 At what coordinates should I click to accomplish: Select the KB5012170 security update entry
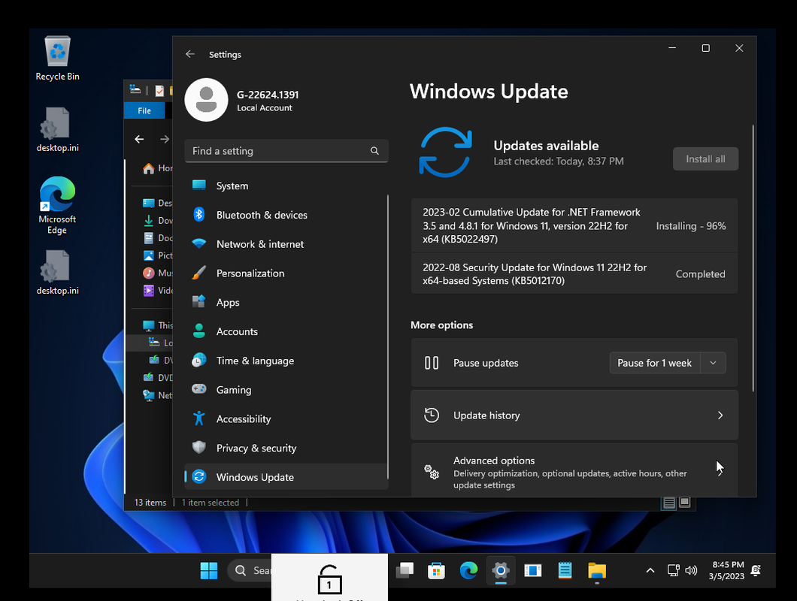574,273
